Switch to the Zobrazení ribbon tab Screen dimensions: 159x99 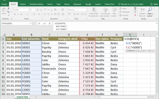[77, 4]
